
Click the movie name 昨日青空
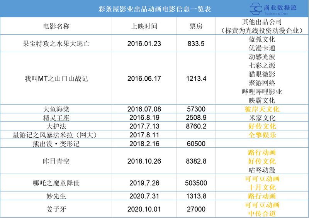56,161
